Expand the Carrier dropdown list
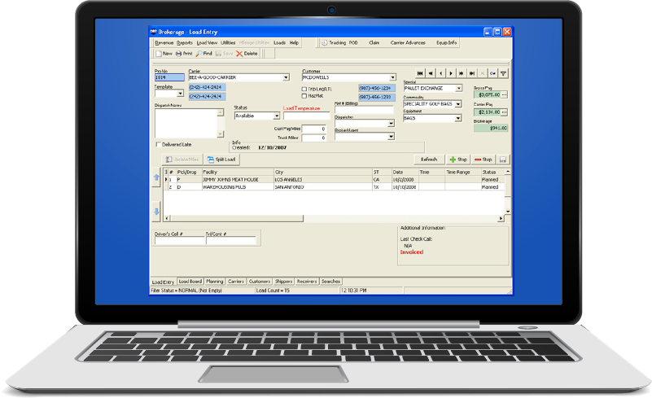The height and width of the screenshot is (398, 652). (x=286, y=77)
